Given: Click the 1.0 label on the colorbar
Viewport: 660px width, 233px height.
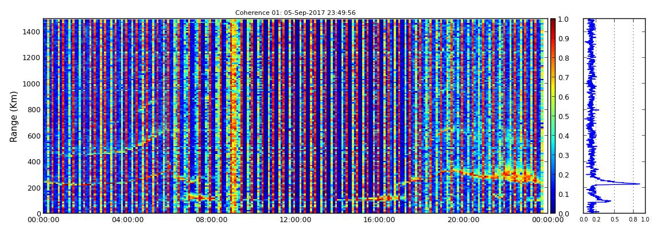Looking at the screenshot, I should click(x=563, y=19).
